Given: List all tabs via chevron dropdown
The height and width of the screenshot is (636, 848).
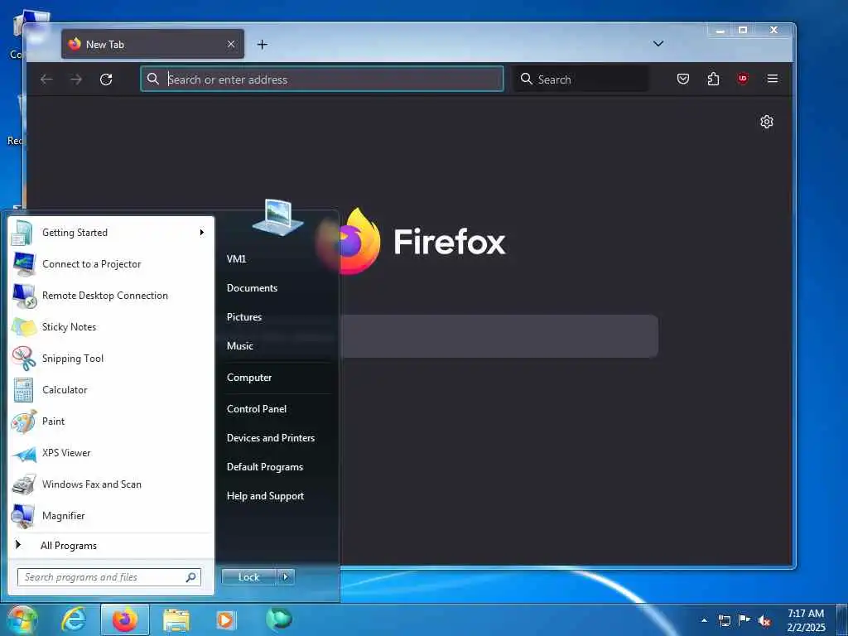Looking at the screenshot, I should (658, 44).
